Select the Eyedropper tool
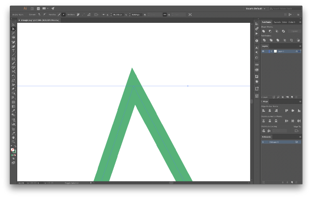 (x=14, y=111)
